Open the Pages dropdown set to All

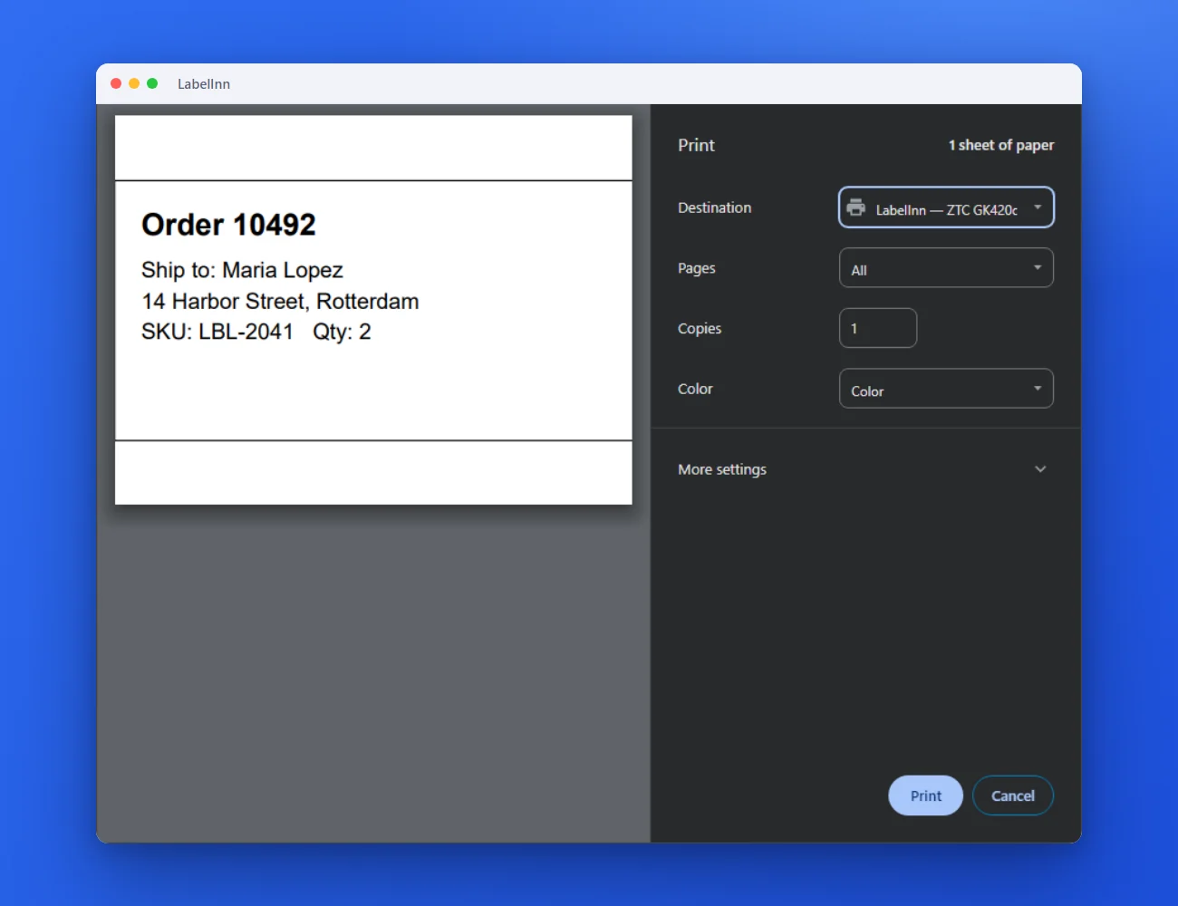(946, 268)
